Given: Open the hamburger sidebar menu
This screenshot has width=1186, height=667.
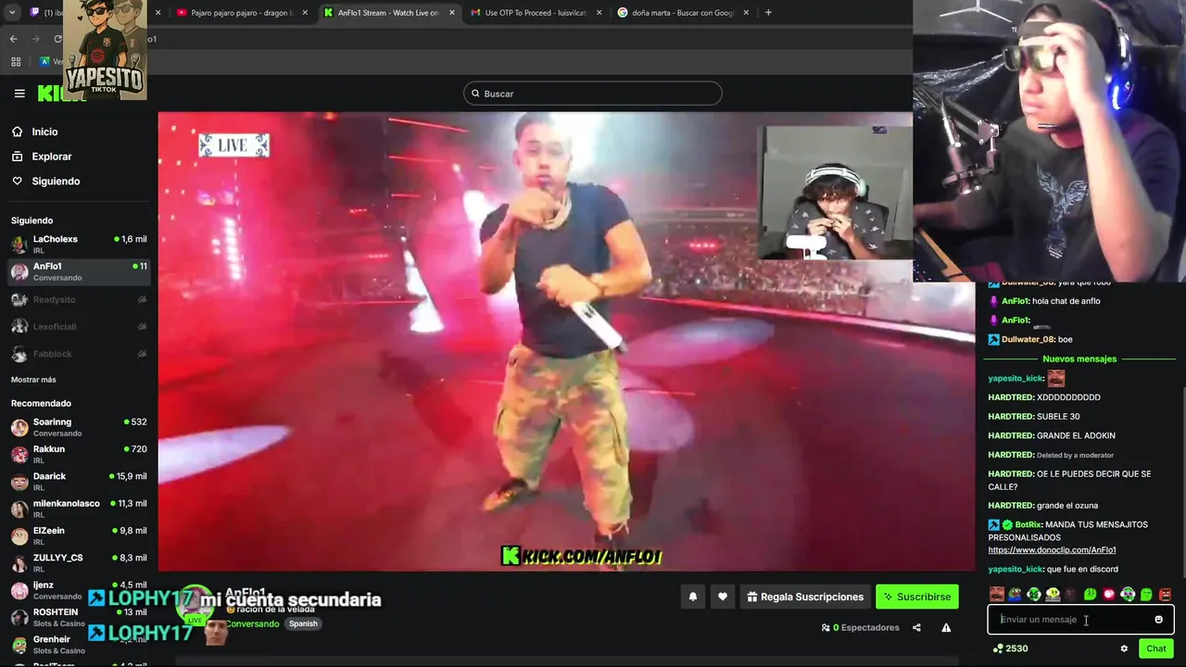Looking at the screenshot, I should click(x=19, y=94).
